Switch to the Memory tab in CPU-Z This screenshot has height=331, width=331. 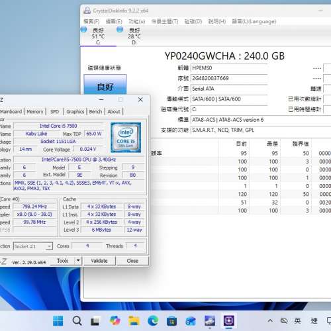point(35,112)
